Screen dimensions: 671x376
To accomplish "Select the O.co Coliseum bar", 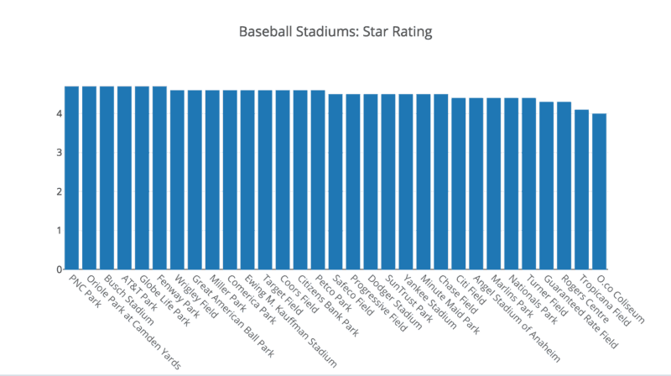I will point(599,191).
